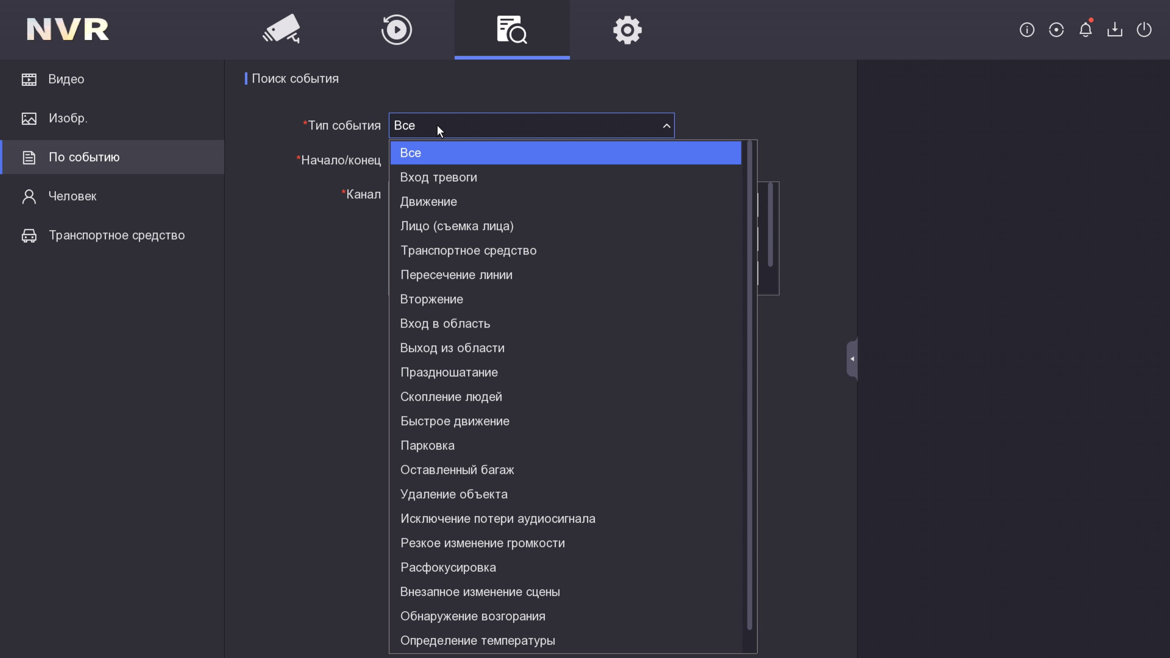
Task: Choose Движение event type
Action: pyautogui.click(x=565, y=202)
